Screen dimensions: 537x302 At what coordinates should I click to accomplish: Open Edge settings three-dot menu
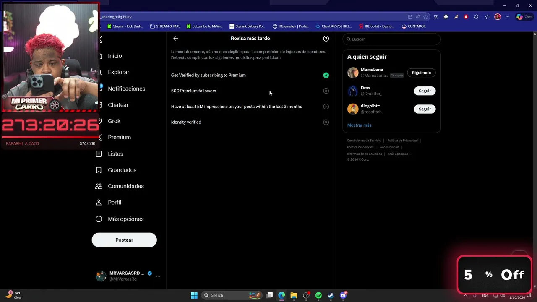tap(508, 17)
